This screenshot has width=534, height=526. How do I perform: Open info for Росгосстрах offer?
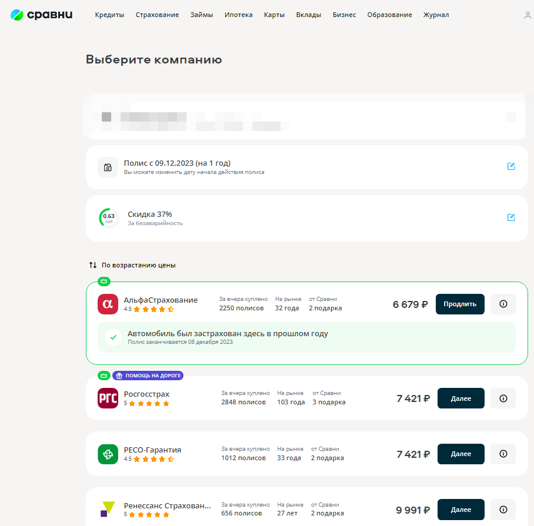503,398
